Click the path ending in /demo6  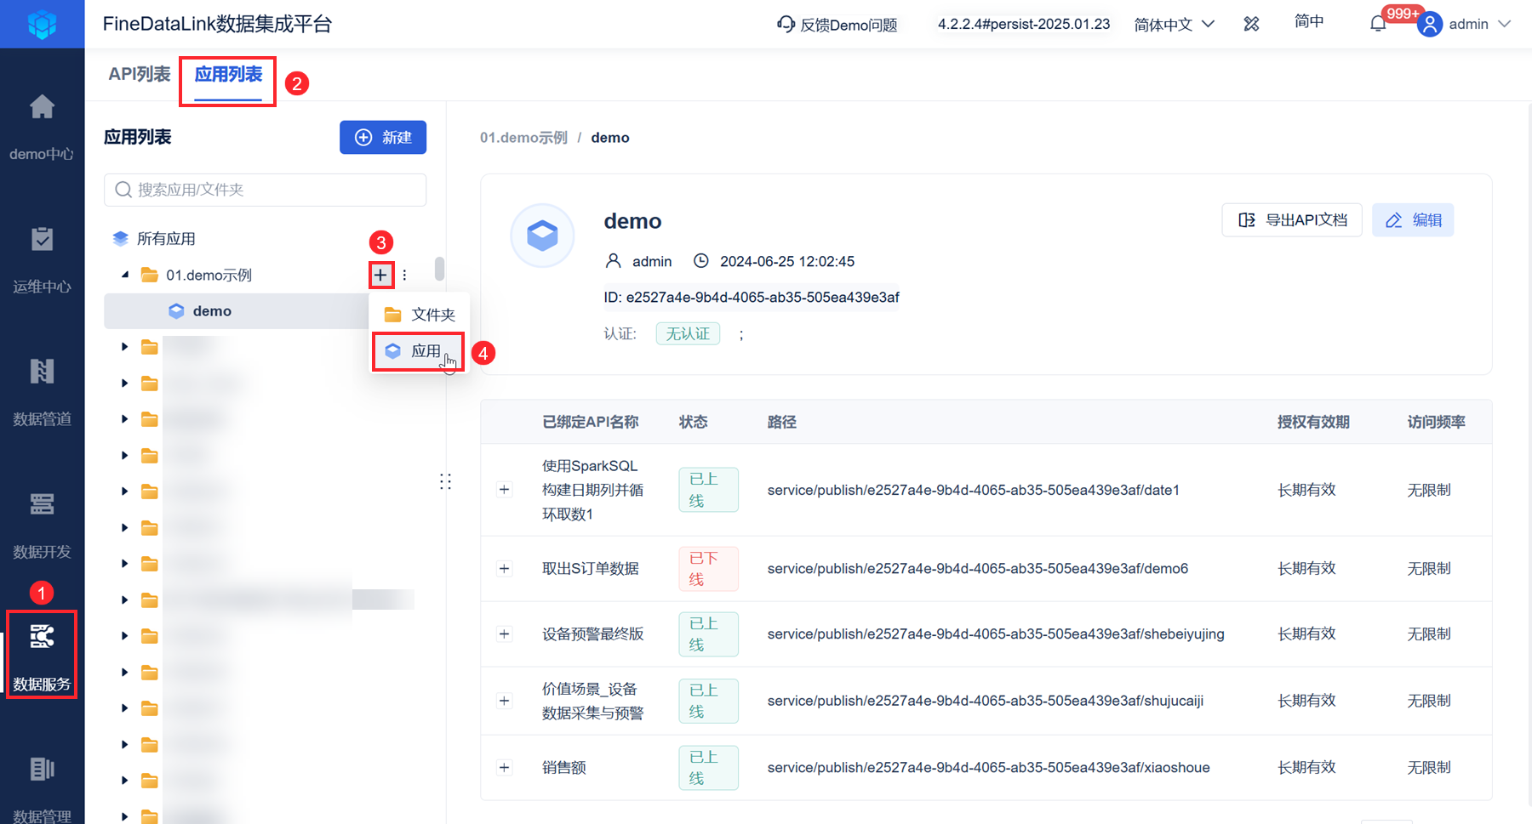(x=978, y=569)
